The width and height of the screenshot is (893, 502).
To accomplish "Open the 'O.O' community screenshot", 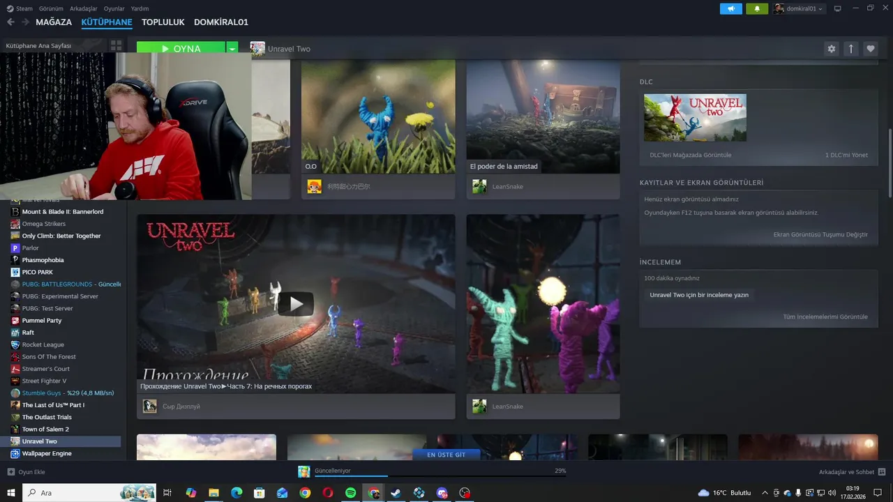I will (378, 116).
